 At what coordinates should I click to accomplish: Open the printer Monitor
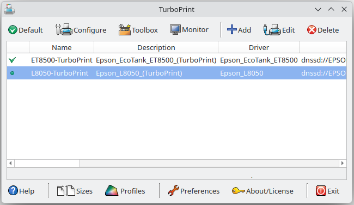[189, 29]
